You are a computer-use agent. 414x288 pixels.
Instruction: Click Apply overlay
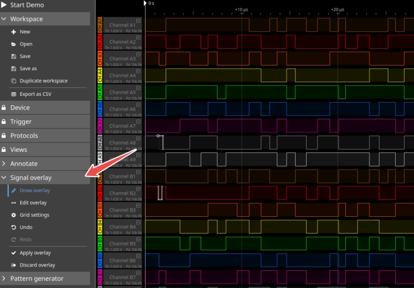coord(35,253)
